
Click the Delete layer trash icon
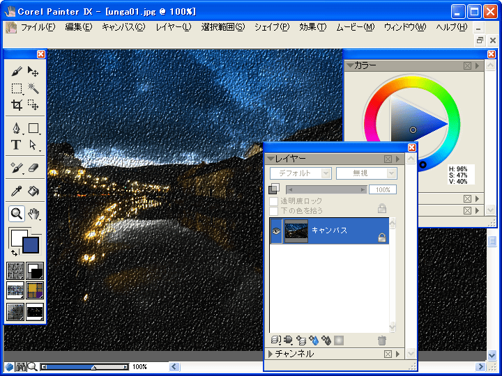point(381,340)
